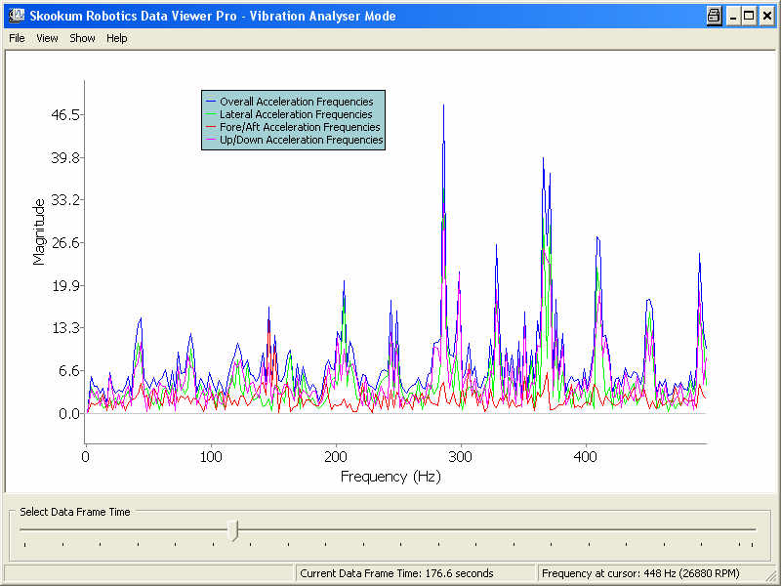The height and width of the screenshot is (586, 781).
Task: Click the 400 frequency axis tick label
Action: coord(585,457)
